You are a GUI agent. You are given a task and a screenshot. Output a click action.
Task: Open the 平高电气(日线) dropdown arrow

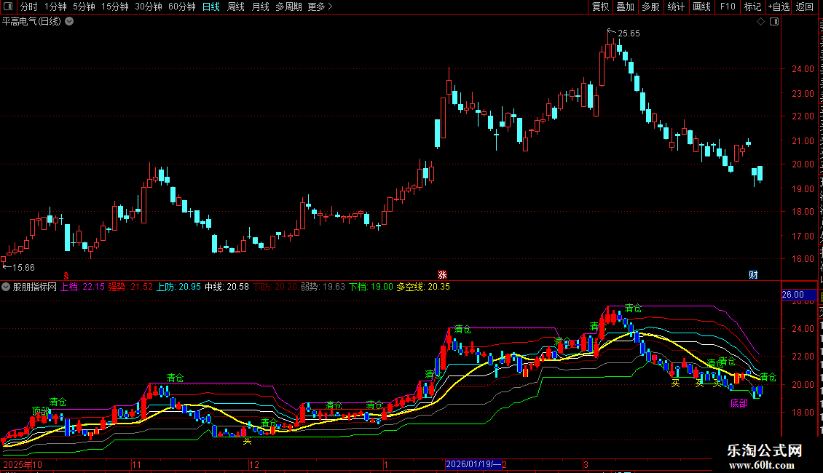pyautogui.click(x=69, y=22)
